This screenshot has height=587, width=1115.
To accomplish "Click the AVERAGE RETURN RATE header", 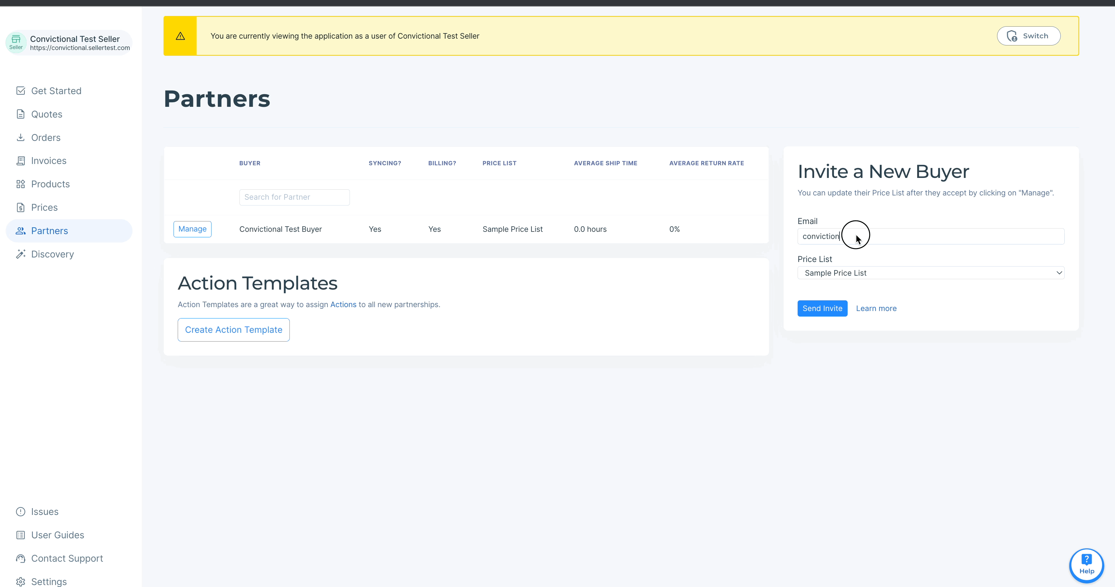I will [706, 163].
